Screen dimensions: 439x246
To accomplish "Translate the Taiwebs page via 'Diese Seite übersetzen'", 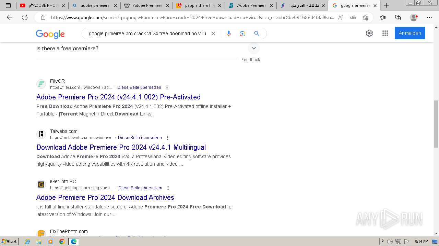I will (x=140, y=138).
